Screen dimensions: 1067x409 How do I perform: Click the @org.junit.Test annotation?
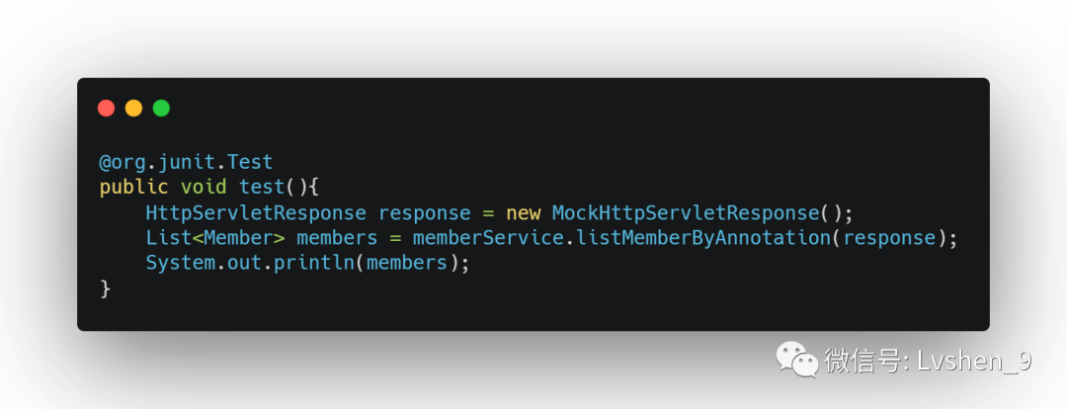(186, 163)
